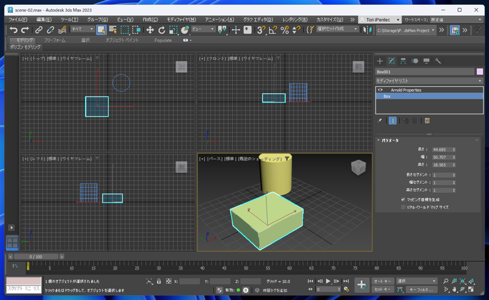Click the large Set Keys button
Viewport: 489px width, 300px height.
362,285
